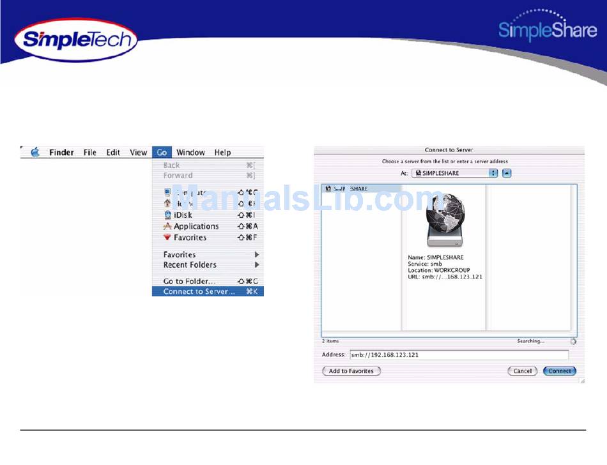Click the Service: smb text
This screenshot has height=465, width=607.
point(425,264)
